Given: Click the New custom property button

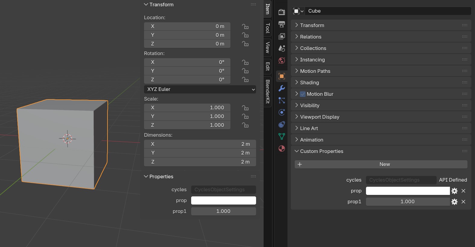Looking at the screenshot, I should 381,164.
